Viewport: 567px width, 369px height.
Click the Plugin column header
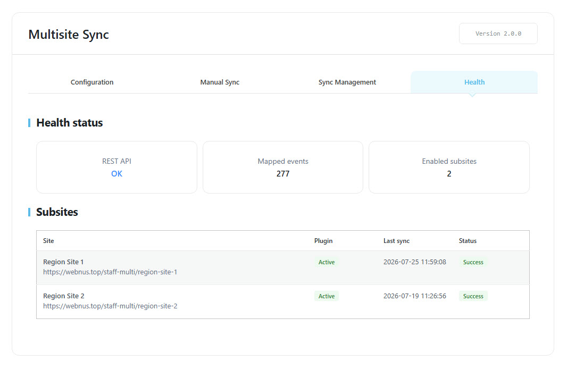tap(323, 241)
